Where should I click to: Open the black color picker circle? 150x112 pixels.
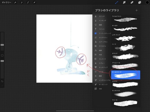pos(147,2)
